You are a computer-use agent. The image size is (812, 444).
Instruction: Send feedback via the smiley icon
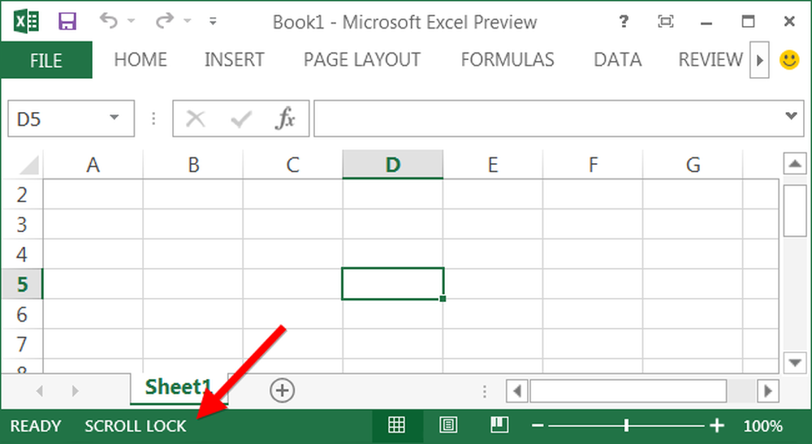click(x=790, y=60)
